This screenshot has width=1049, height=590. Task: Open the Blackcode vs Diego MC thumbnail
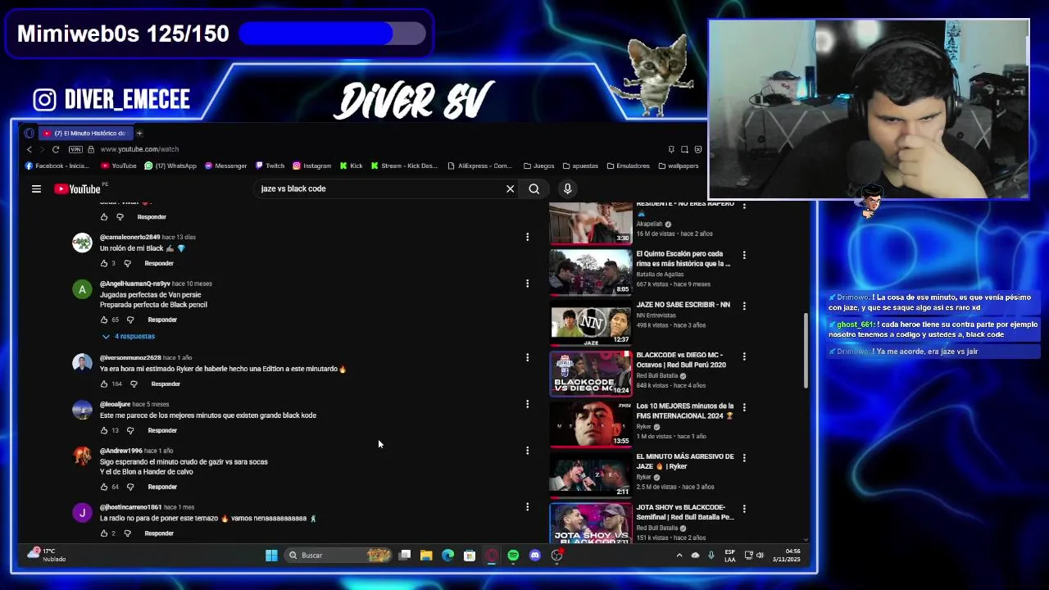click(x=591, y=375)
